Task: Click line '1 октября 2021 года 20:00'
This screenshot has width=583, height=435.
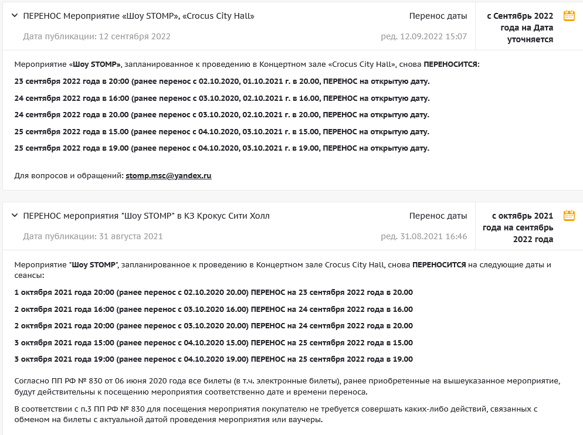Action: click(x=214, y=292)
